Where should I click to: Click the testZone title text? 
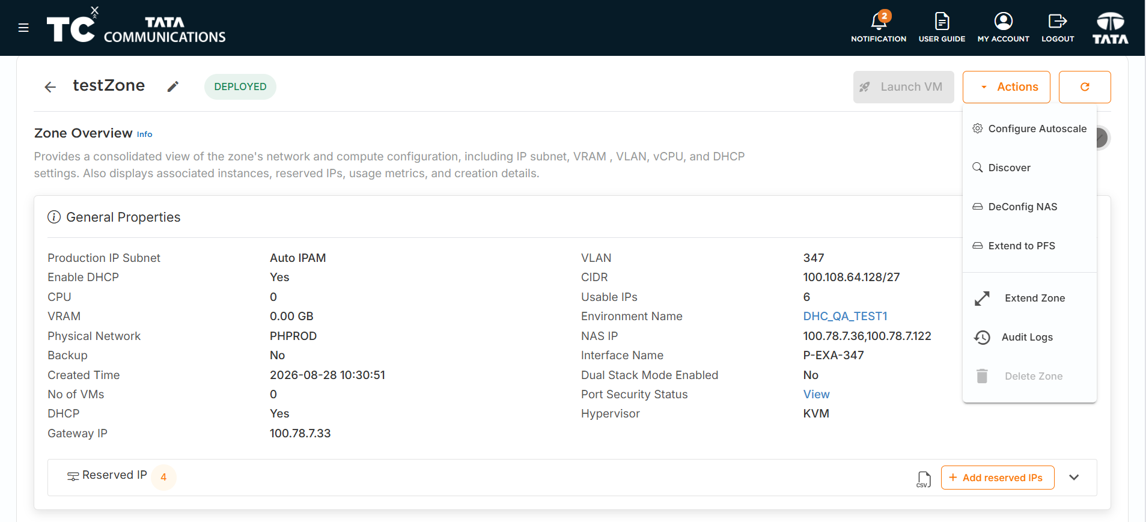tap(109, 86)
